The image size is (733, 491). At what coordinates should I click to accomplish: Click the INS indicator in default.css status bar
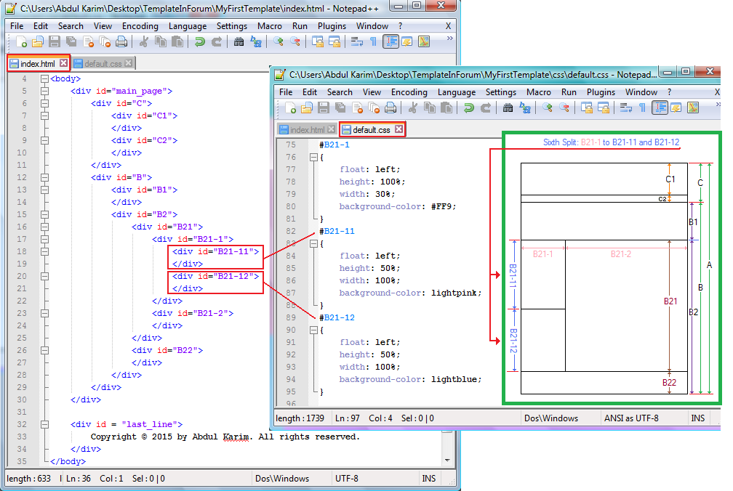point(698,418)
